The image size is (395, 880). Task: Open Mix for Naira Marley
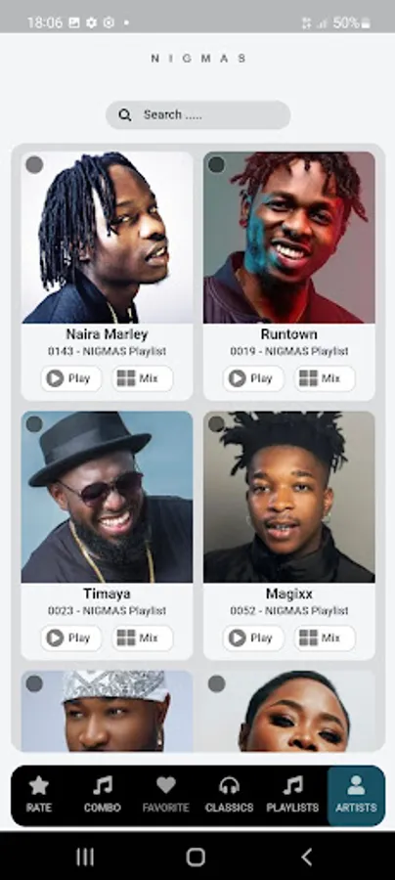143,378
